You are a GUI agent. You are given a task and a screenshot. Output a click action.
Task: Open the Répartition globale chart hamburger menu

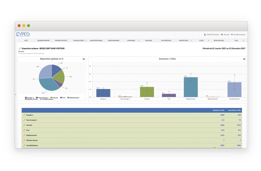coord(84,59)
